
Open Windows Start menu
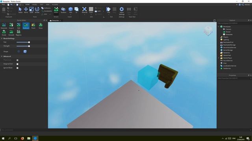pyautogui.click(x=3, y=138)
